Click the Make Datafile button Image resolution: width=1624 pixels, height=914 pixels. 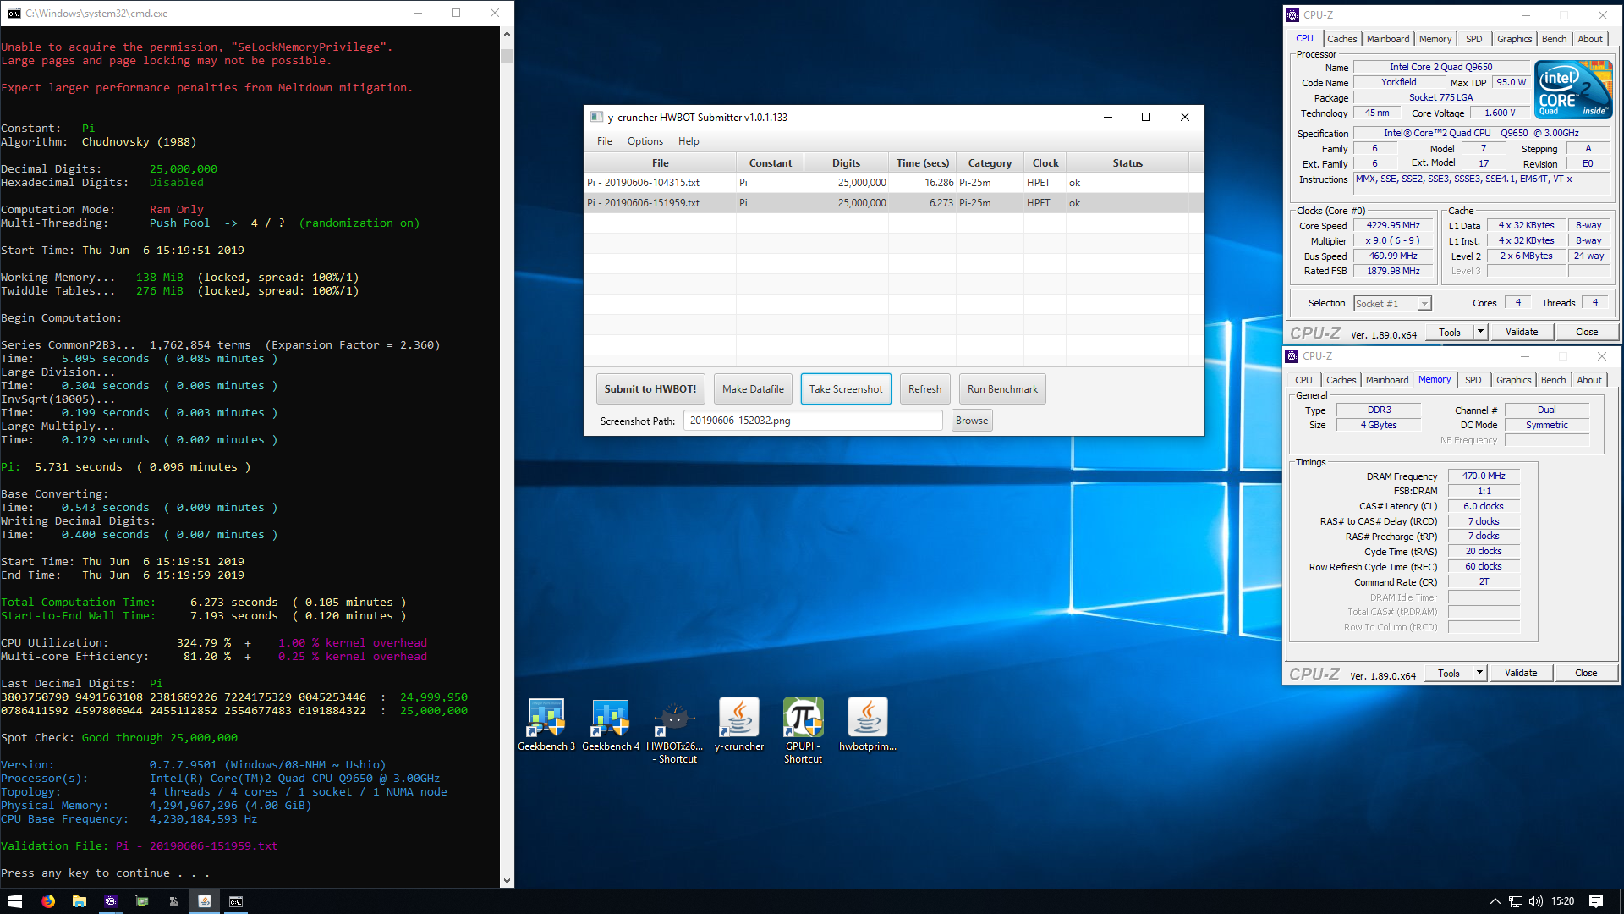click(x=753, y=389)
